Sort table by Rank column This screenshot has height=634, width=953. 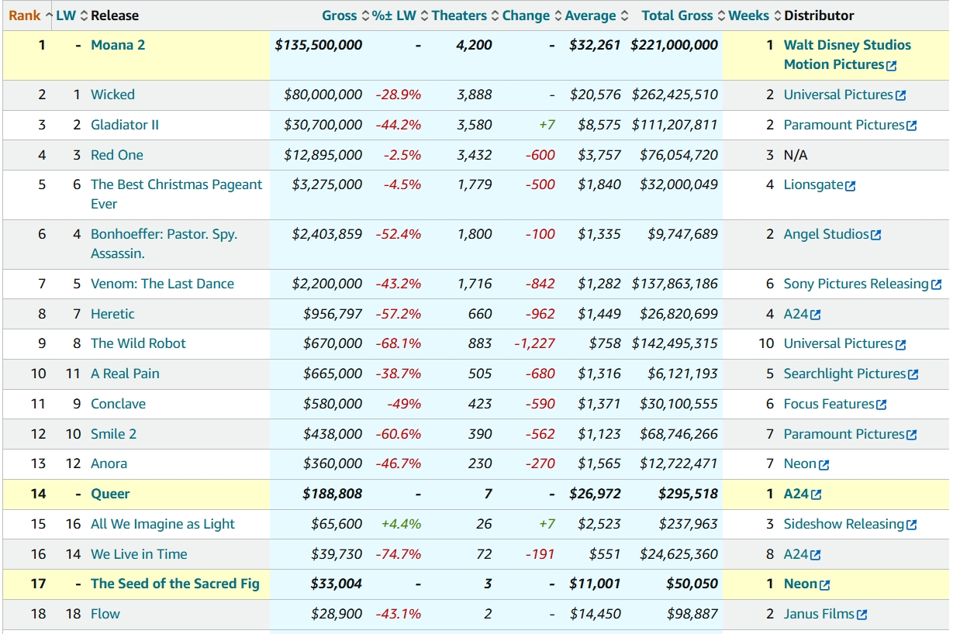pyautogui.click(x=30, y=16)
